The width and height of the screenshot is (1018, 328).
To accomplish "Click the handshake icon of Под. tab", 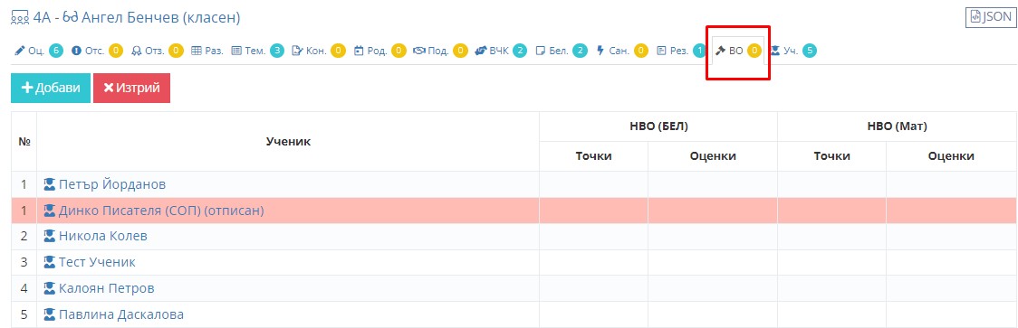I will pyautogui.click(x=418, y=51).
